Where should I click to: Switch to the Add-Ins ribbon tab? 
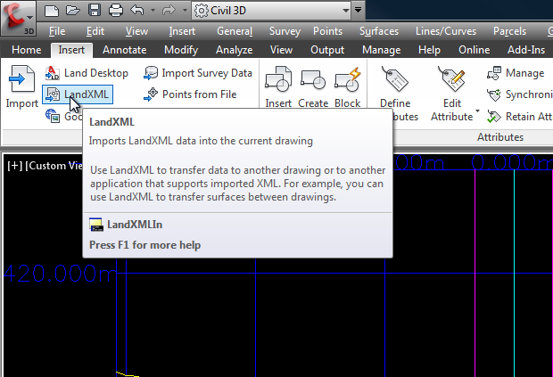coord(526,50)
